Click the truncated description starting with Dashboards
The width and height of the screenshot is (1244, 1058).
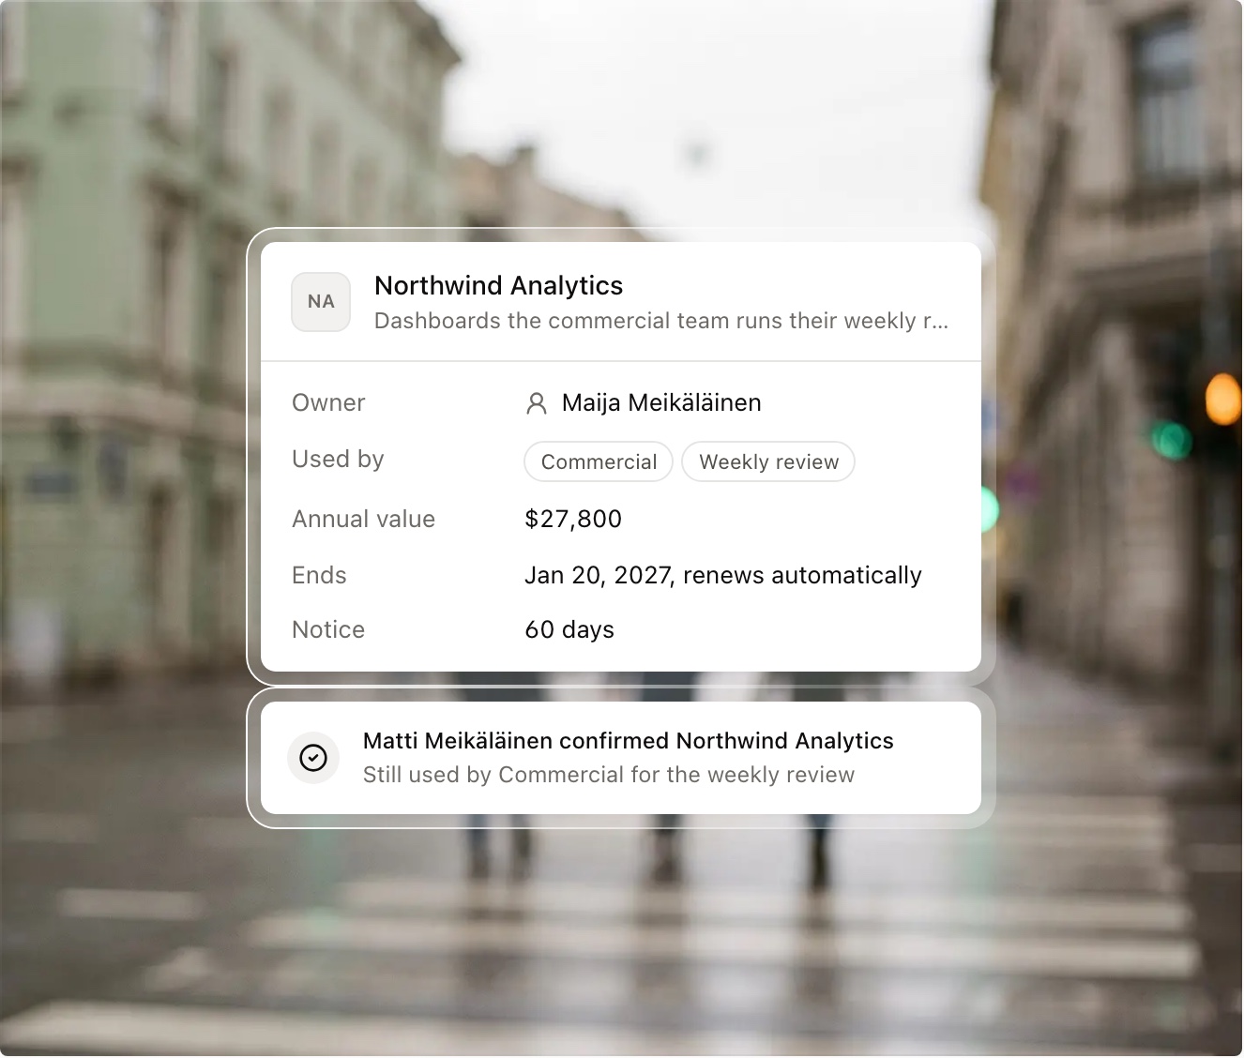point(661,322)
